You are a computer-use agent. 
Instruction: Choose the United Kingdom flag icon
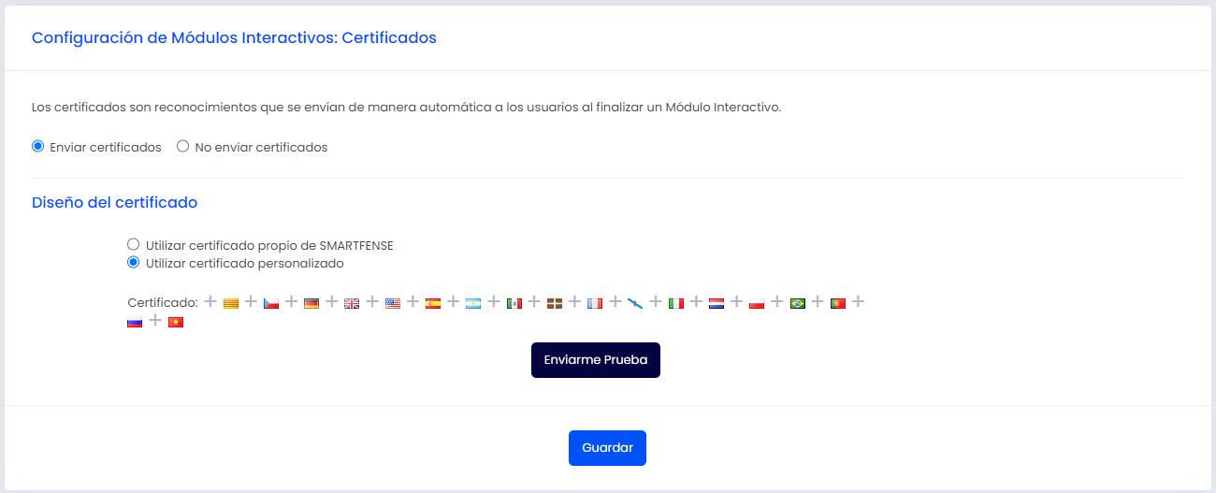[352, 303]
